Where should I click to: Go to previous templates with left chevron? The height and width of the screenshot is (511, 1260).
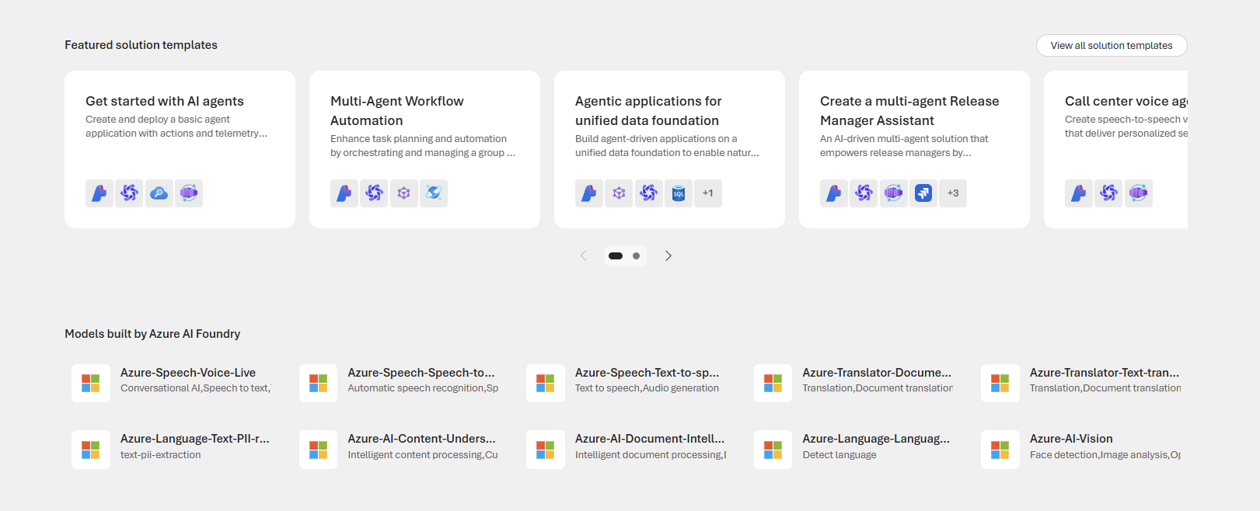point(583,256)
